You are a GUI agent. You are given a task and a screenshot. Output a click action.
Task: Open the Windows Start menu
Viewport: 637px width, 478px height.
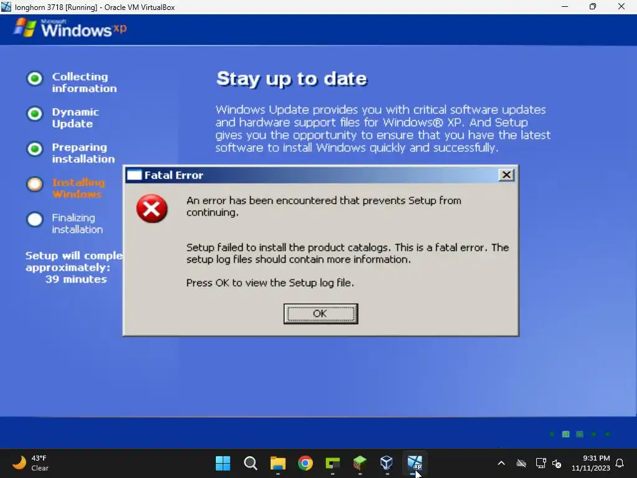point(223,463)
